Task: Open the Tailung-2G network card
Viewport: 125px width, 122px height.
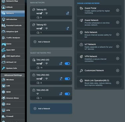Action: click(x=51, y=13)
